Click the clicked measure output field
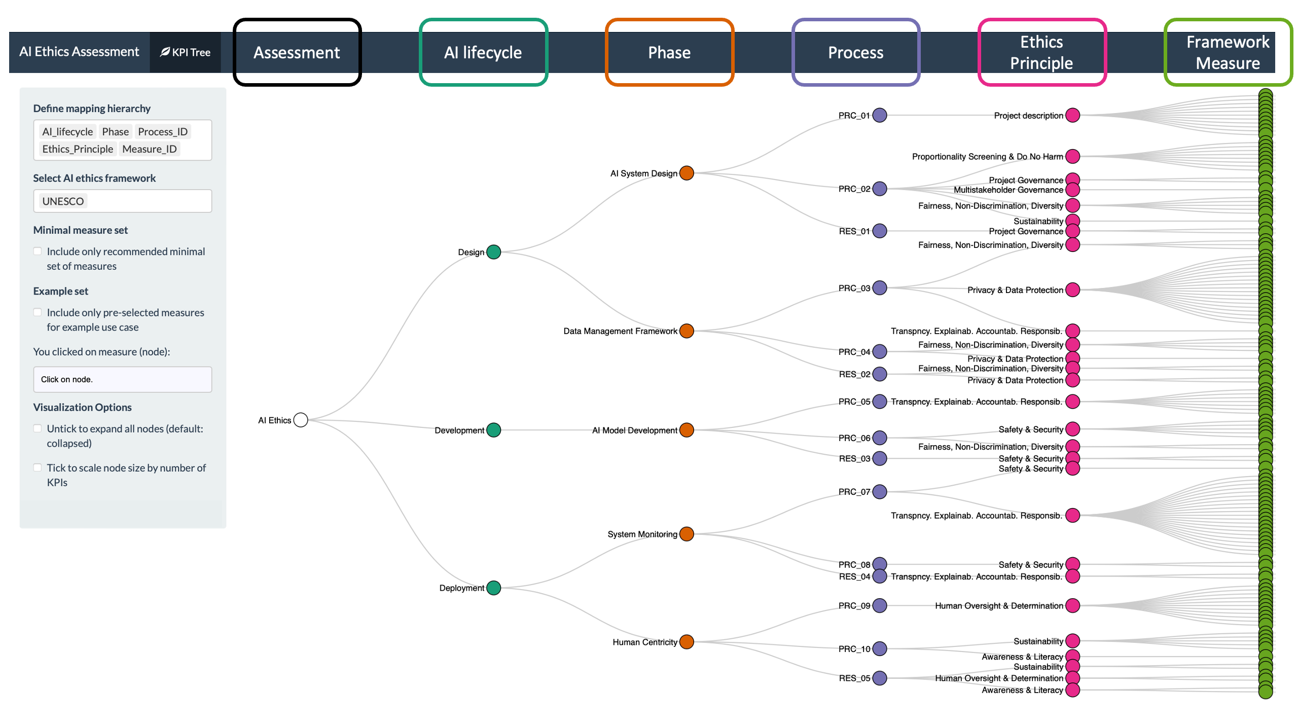This screenshot has height=724, width=1297. (x=122, y=379)
